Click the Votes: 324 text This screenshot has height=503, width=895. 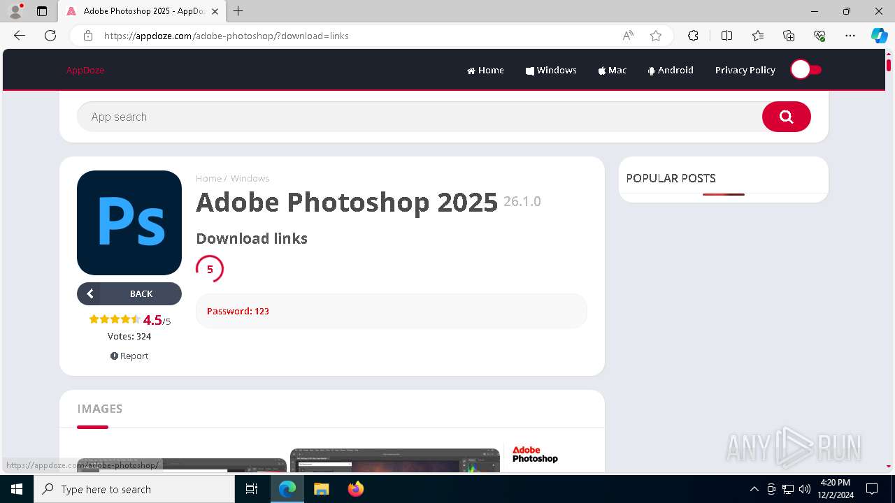tap(129, 336)
